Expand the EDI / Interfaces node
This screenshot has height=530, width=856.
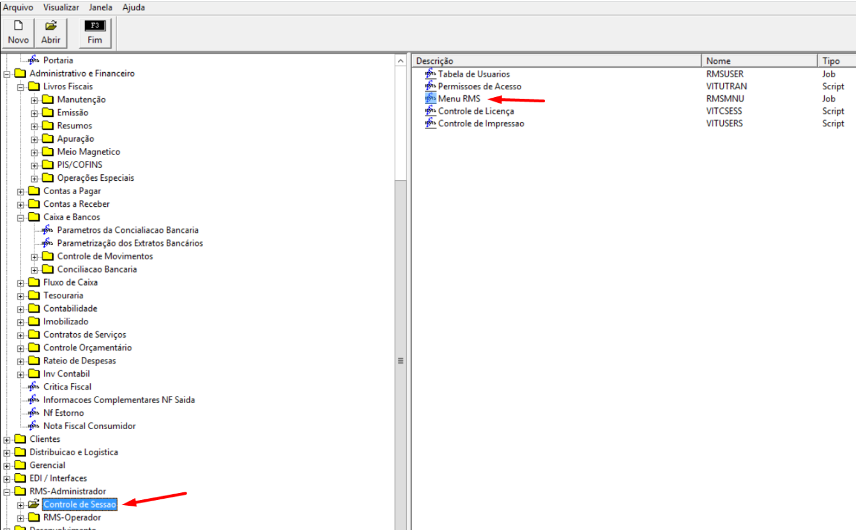point(7,479)
